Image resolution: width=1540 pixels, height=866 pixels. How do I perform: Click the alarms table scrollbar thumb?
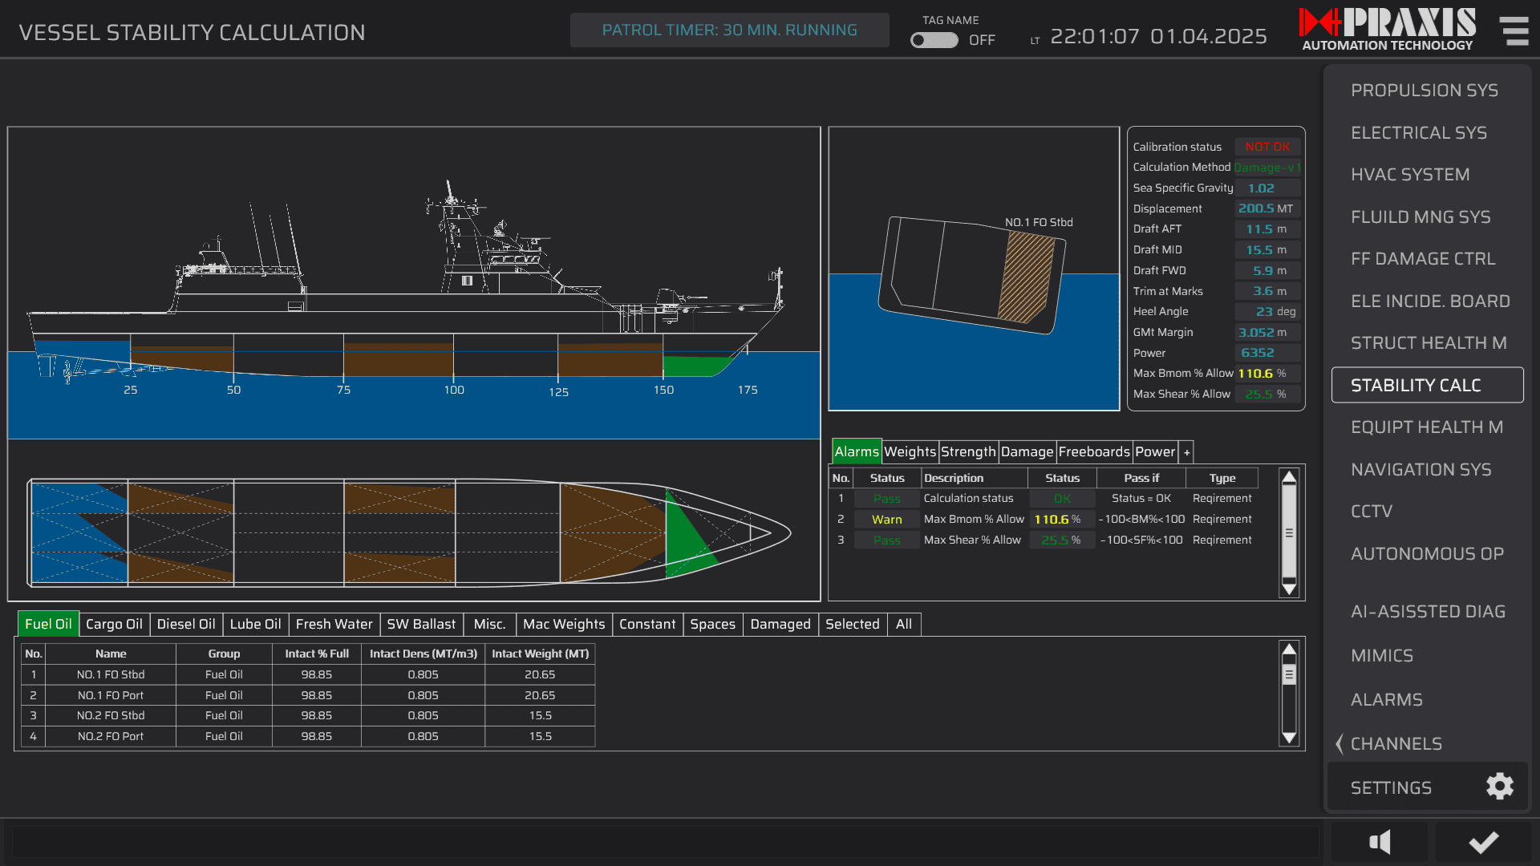pyautogui.click(x=1289, y=531)
